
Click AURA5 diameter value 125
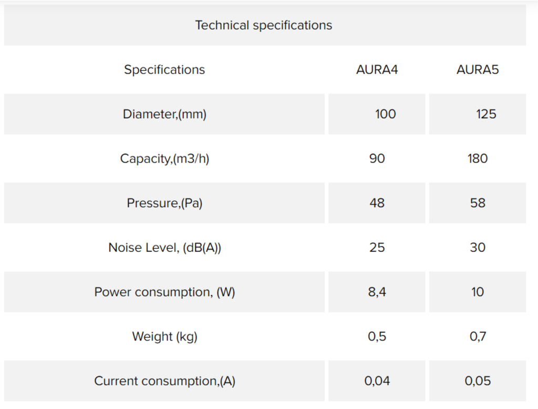pos(486,114)
